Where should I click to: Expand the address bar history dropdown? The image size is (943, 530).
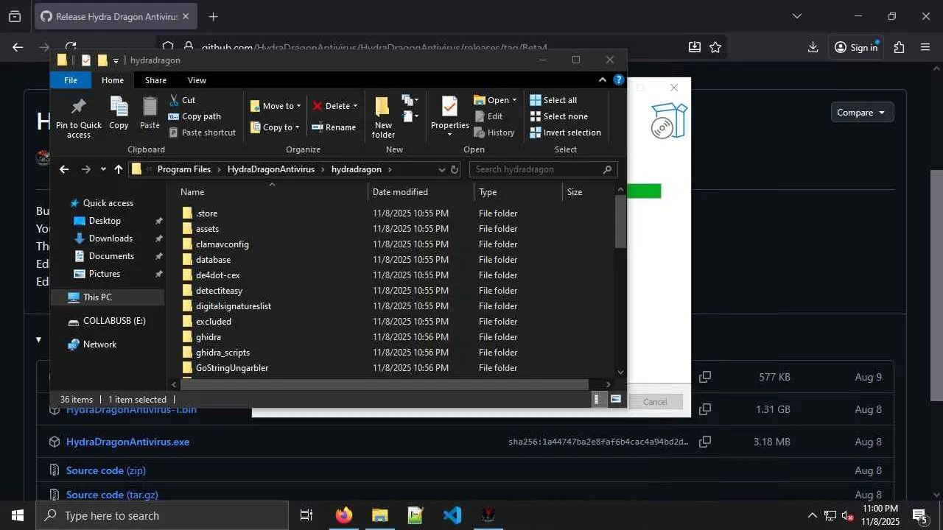coord(442,169)
